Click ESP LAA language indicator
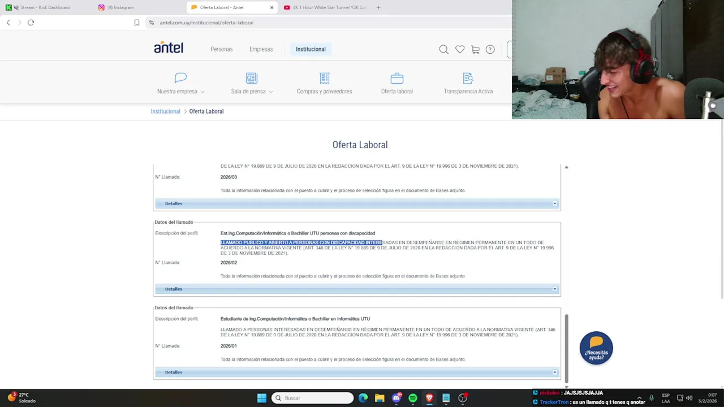724x407 pixels. point(666,398)
